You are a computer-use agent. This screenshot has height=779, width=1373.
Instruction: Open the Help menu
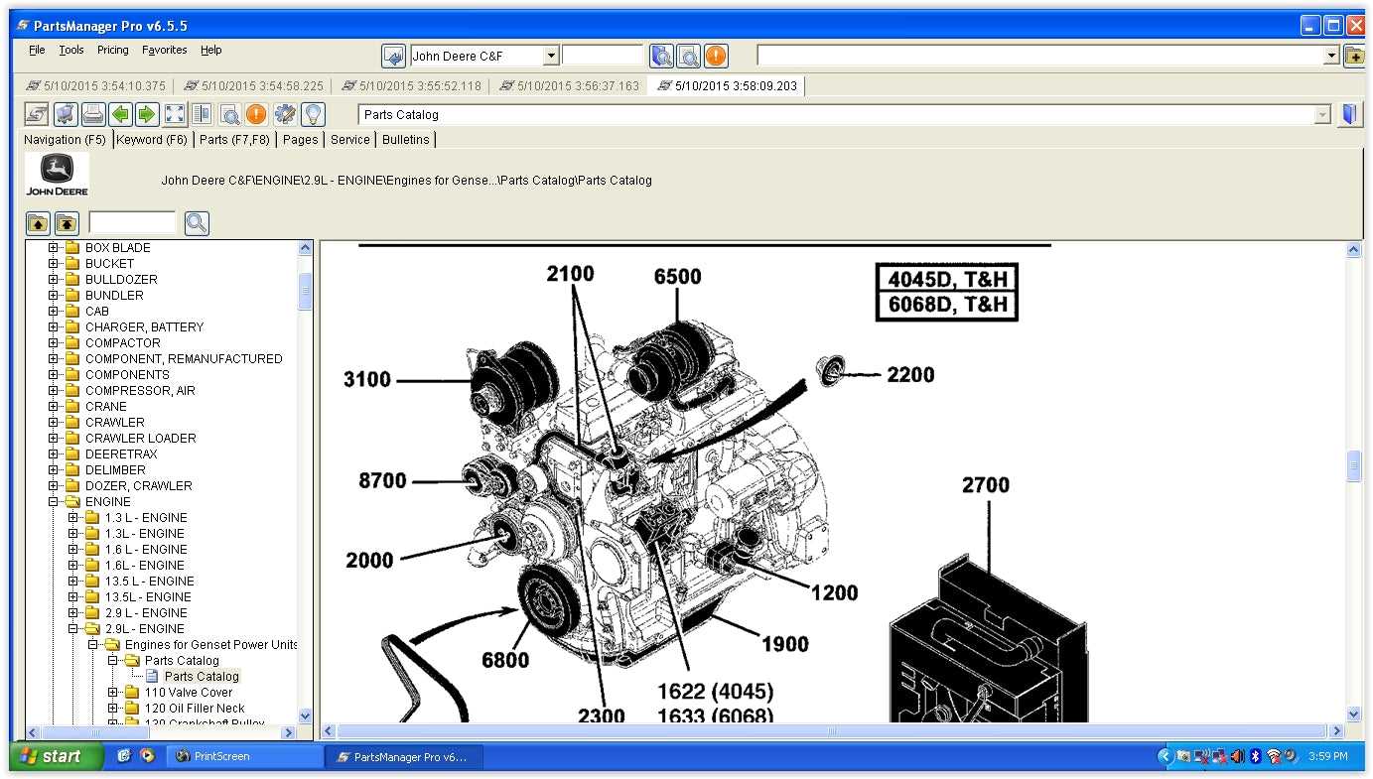211,50
